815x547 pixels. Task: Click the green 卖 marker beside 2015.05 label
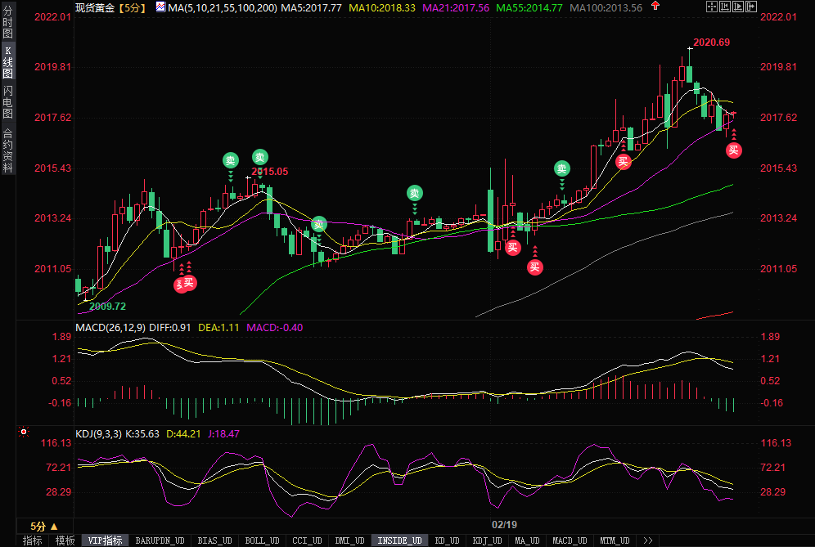coord(259,157)
